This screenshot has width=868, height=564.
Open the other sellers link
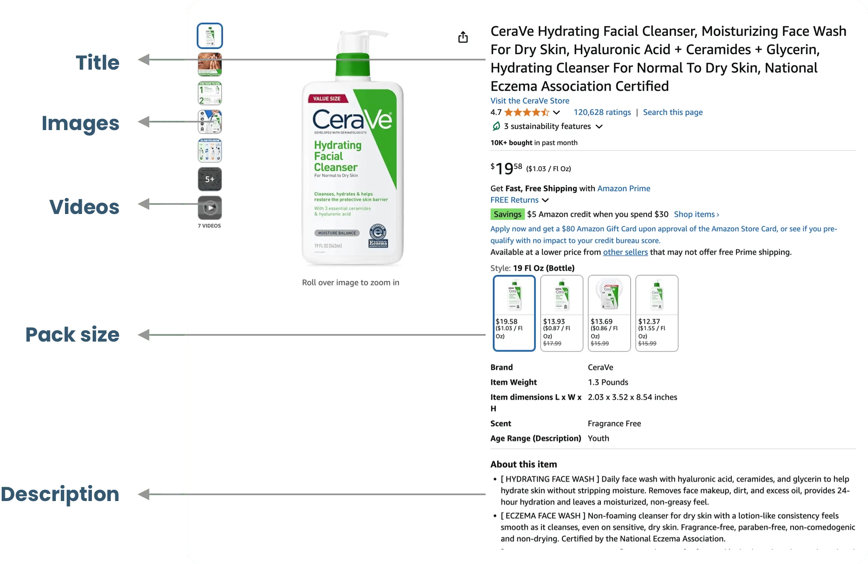[x=625, y=252]
